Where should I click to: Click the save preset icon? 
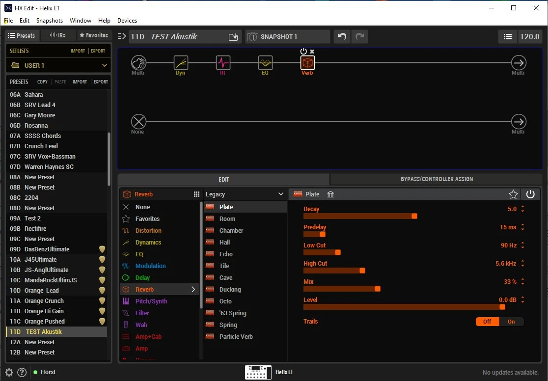[x=233, y=37]
